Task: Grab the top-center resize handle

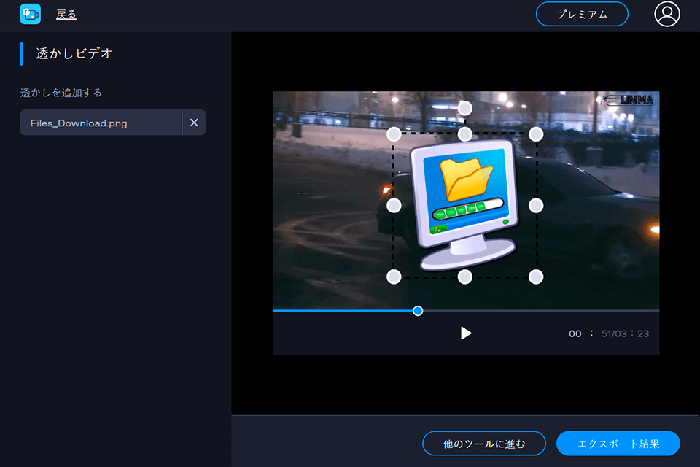Action: pos(464,134)
